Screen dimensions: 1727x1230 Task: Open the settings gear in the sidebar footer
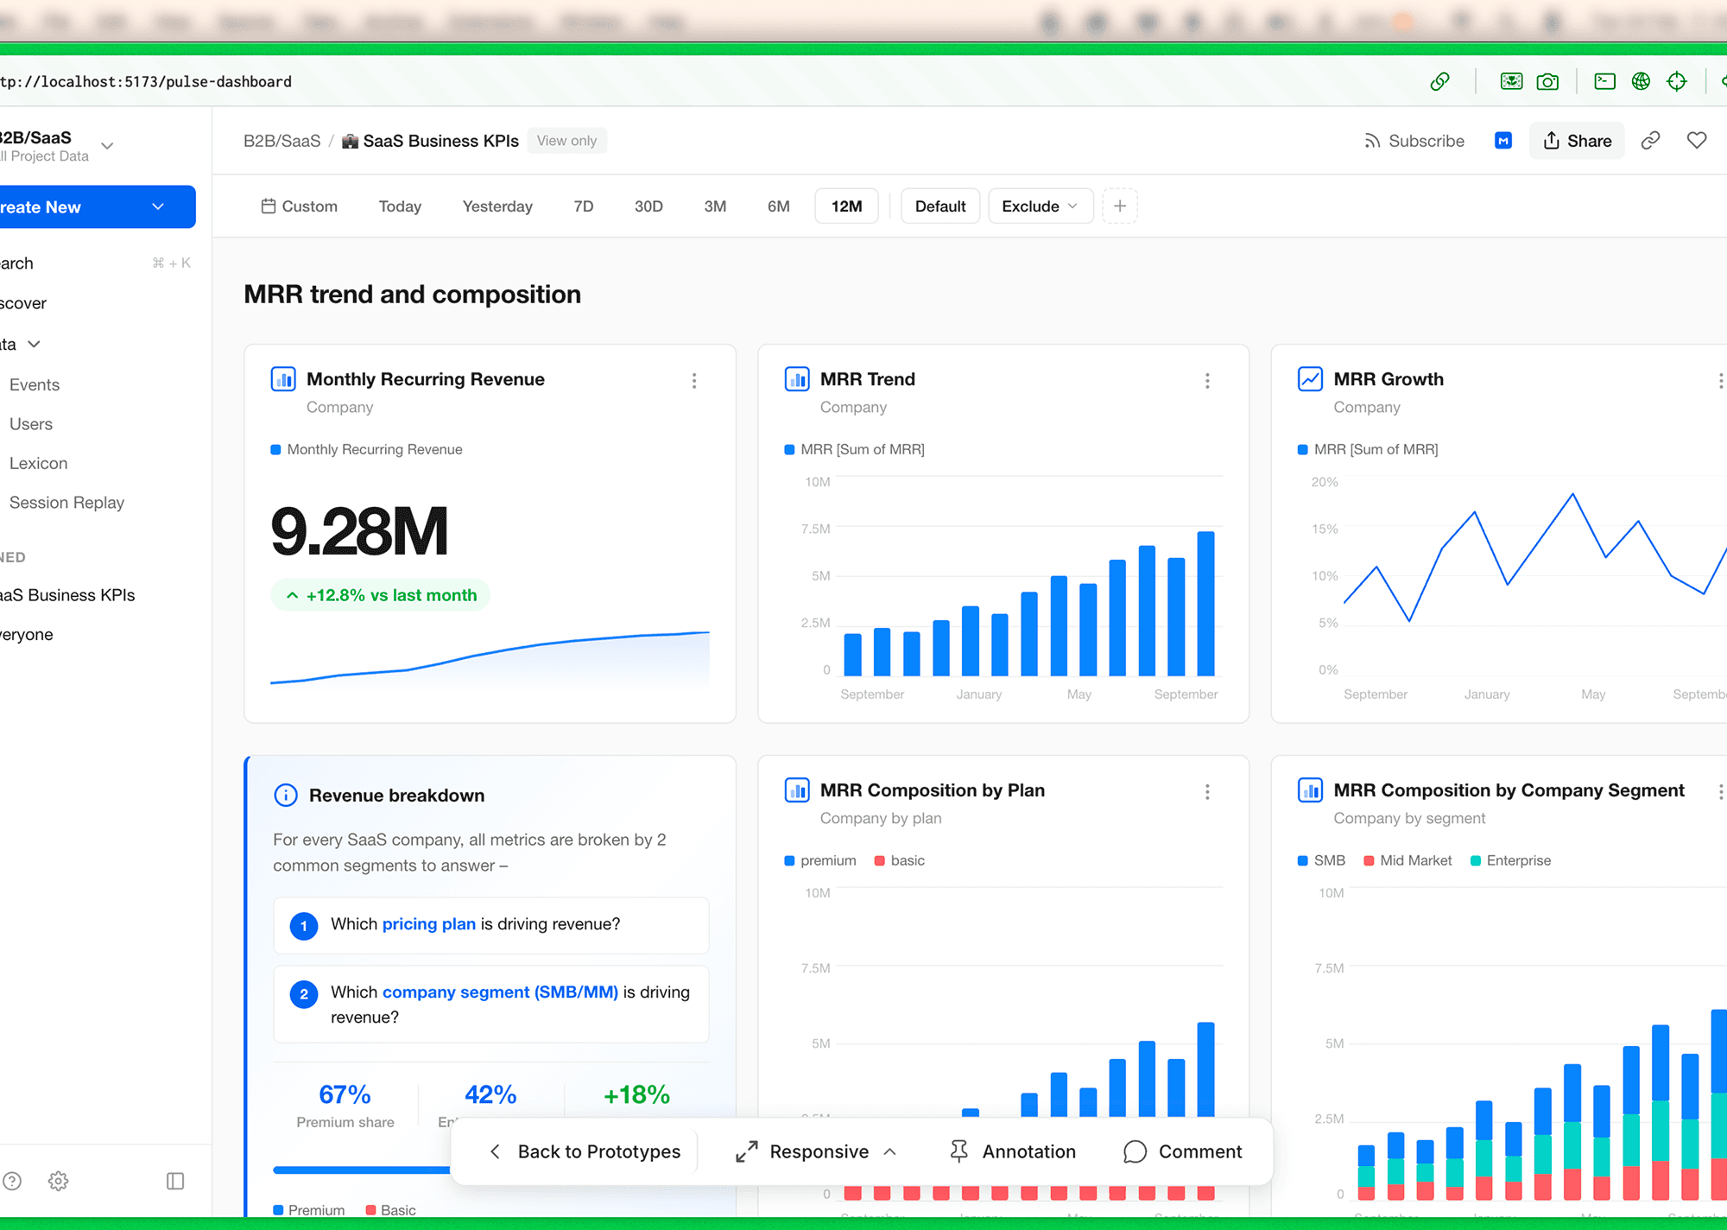pyautogui.click(x=58, y=1181)
